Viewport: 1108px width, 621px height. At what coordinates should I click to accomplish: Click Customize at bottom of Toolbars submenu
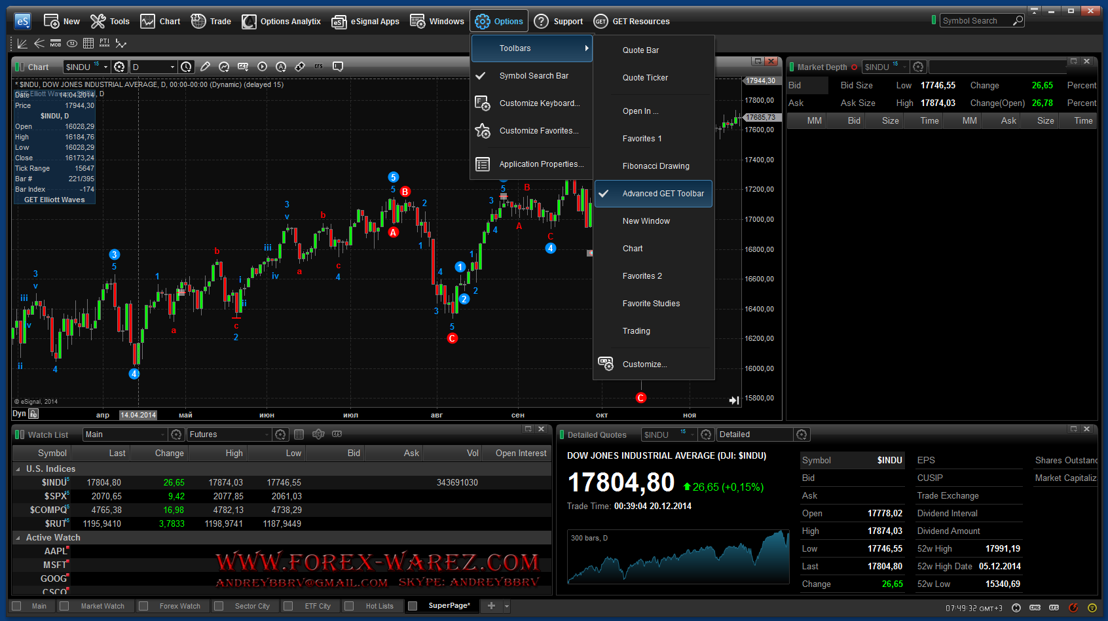pos(644,364)
